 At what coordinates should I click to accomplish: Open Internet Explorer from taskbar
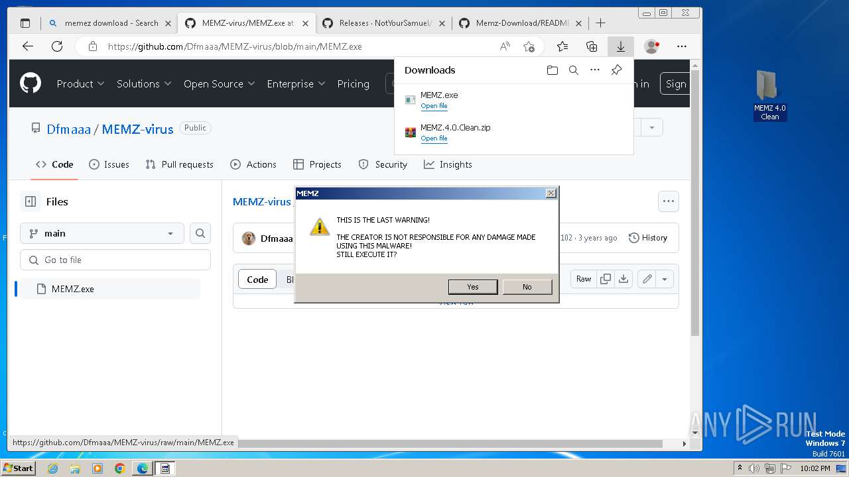click(52, 468)
